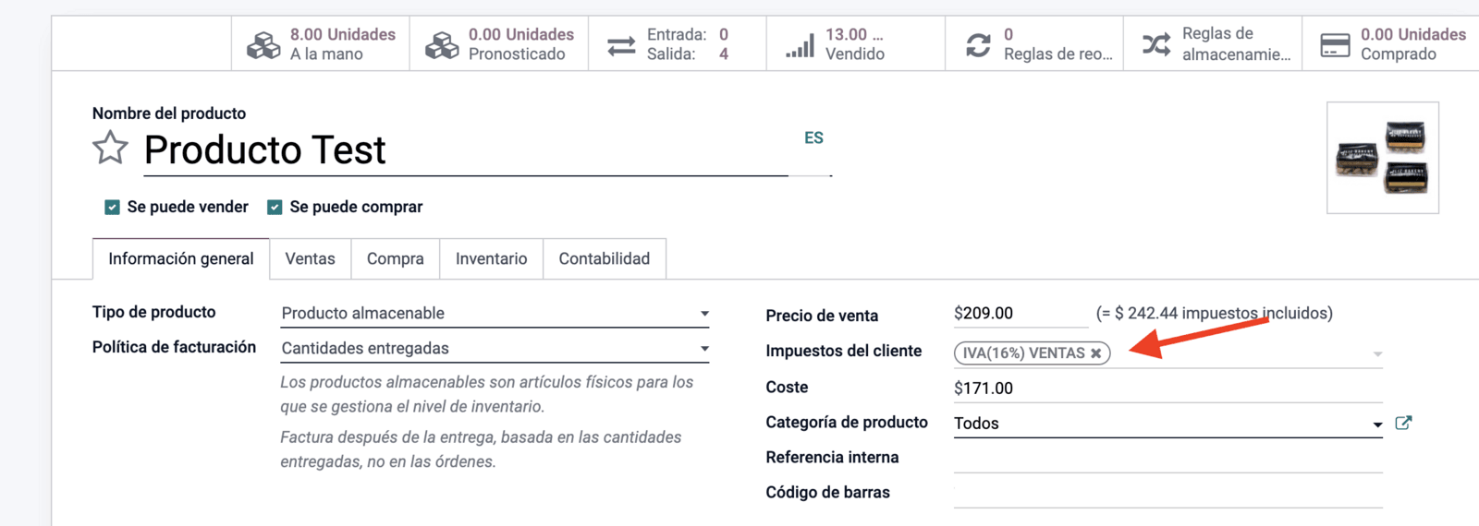Image resolution: width=1479 pixels, height=526 pixels.
Task: Click the ES language translation button
Action: pyautogui.click(x=813, y=137)
